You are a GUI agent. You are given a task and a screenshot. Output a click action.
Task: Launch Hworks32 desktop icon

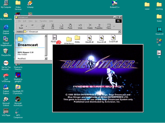click(159, 31)
